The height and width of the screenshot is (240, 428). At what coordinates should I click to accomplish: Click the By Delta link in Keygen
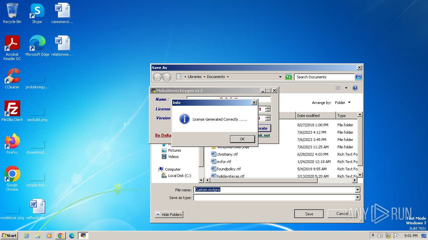(x=163, y=135)
